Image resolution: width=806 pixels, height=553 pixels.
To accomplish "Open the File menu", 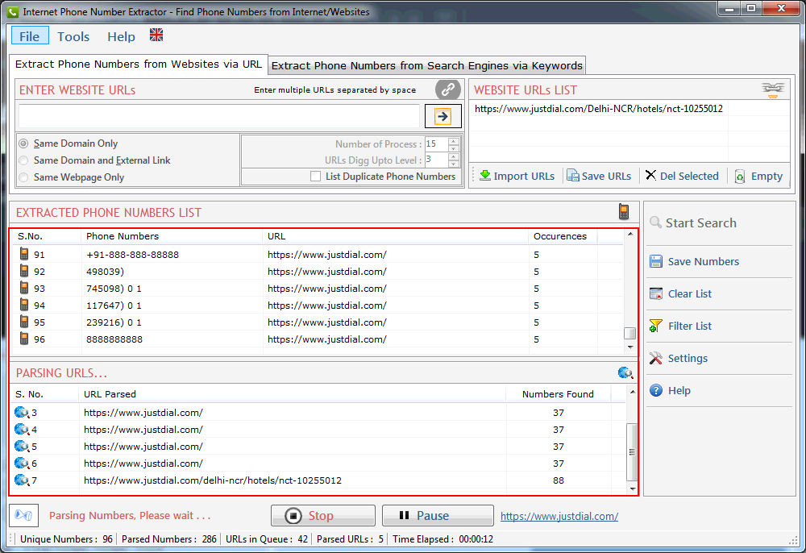I will click(x=30, y=36).
